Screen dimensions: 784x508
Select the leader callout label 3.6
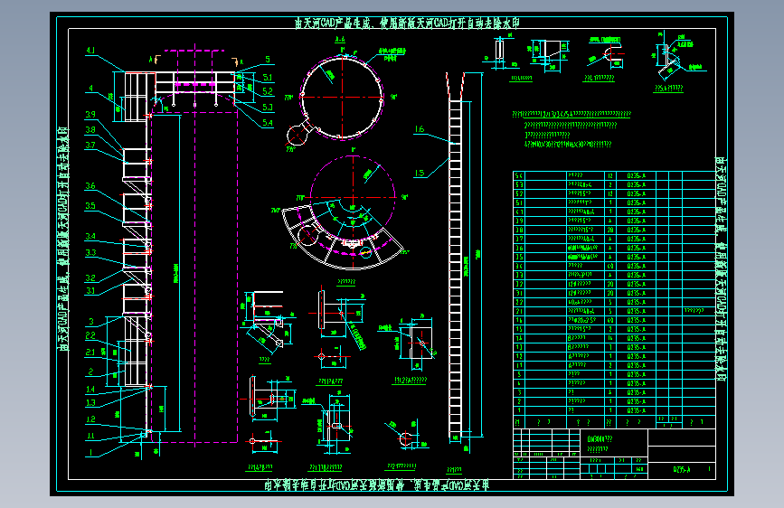click(x=90, y=185)
